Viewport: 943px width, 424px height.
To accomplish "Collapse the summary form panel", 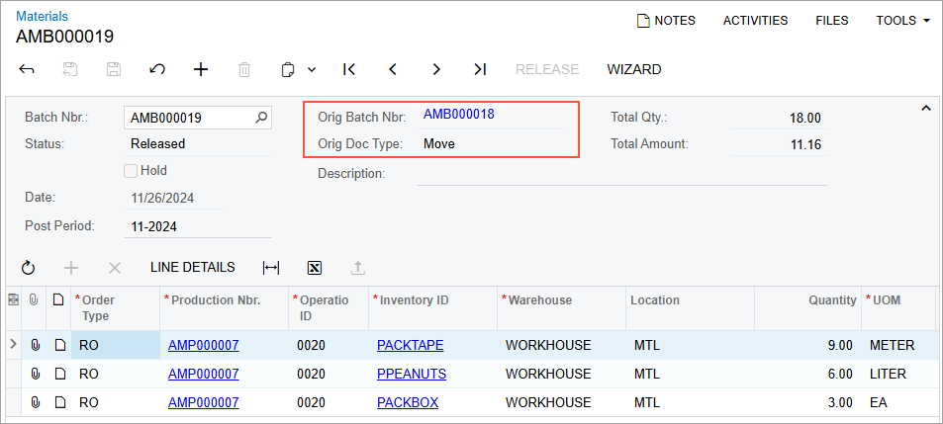I will tap(926, 108).
